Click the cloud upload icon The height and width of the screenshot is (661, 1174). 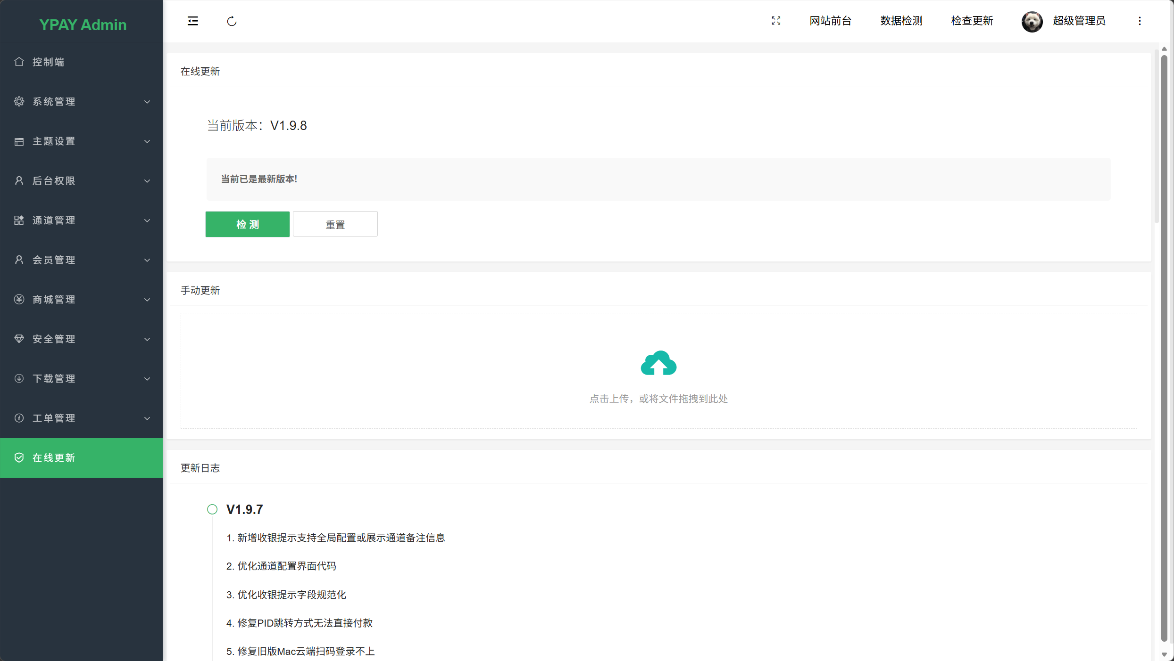tap(658, 363)
